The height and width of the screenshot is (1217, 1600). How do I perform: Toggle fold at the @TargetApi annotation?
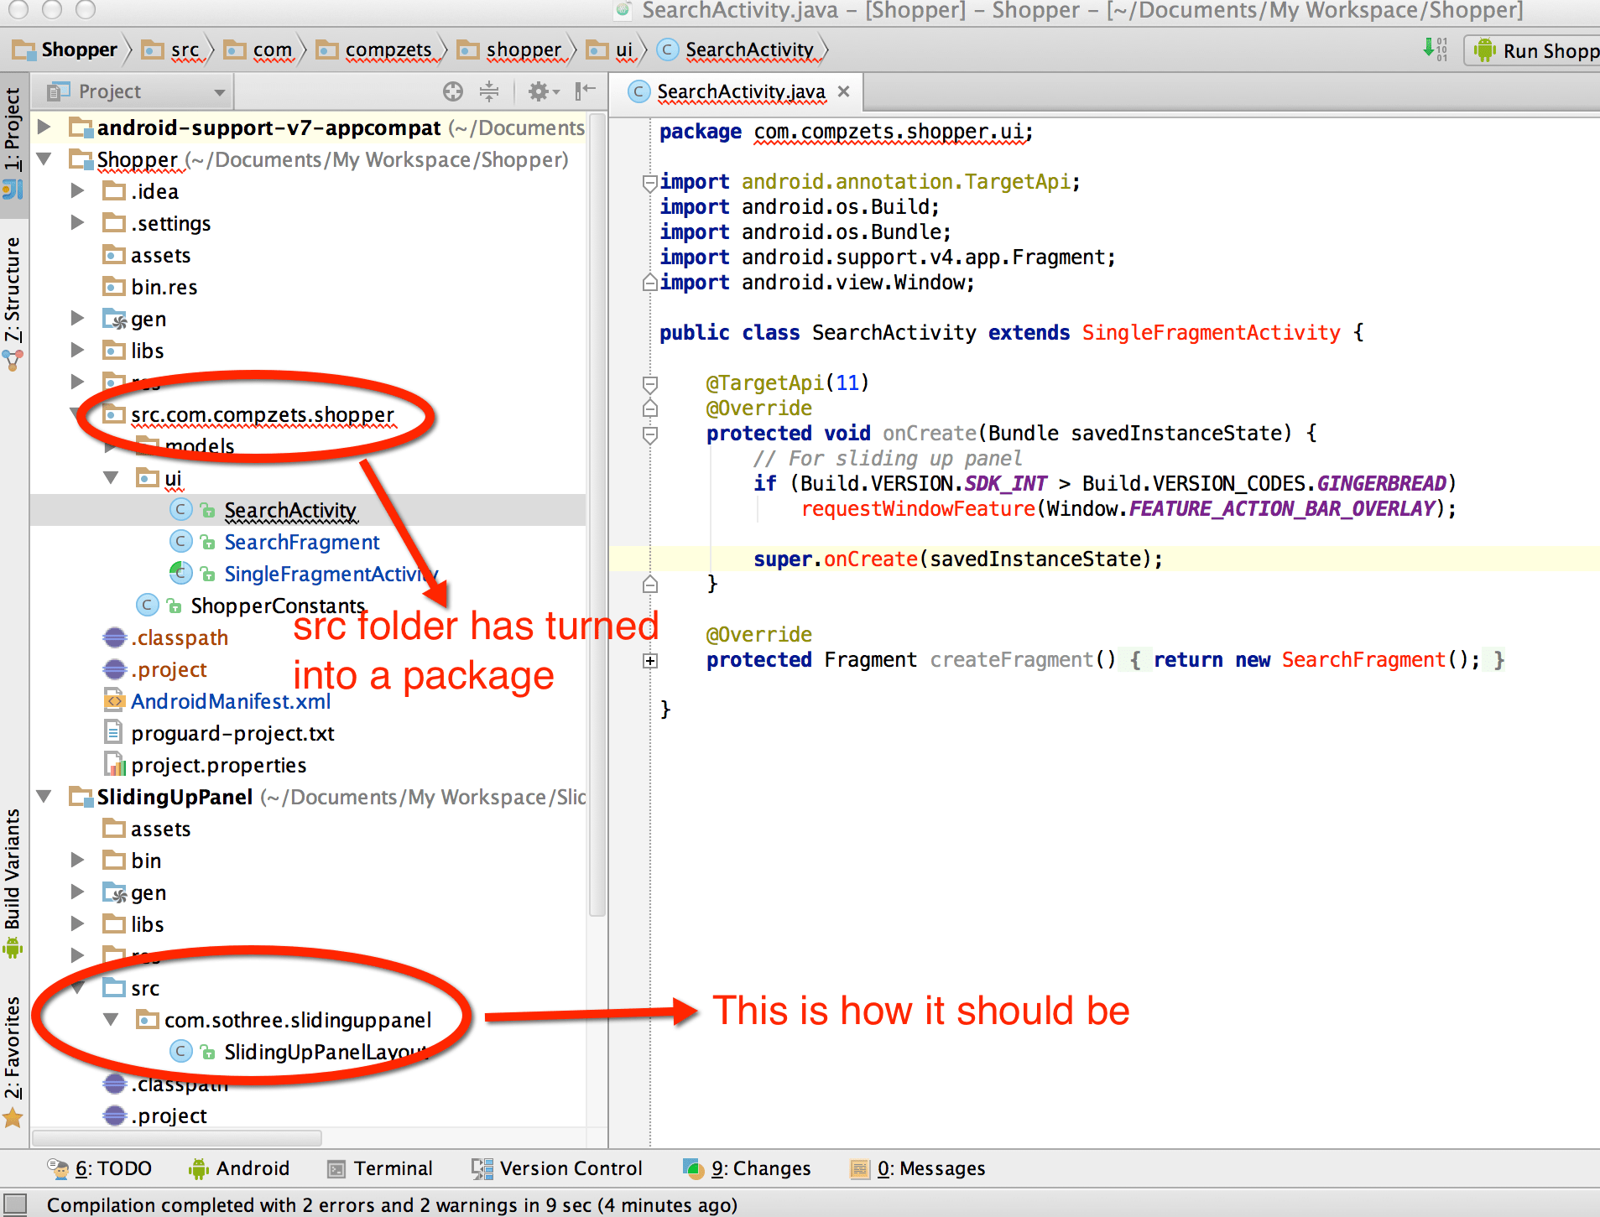(x=649, y=383)
